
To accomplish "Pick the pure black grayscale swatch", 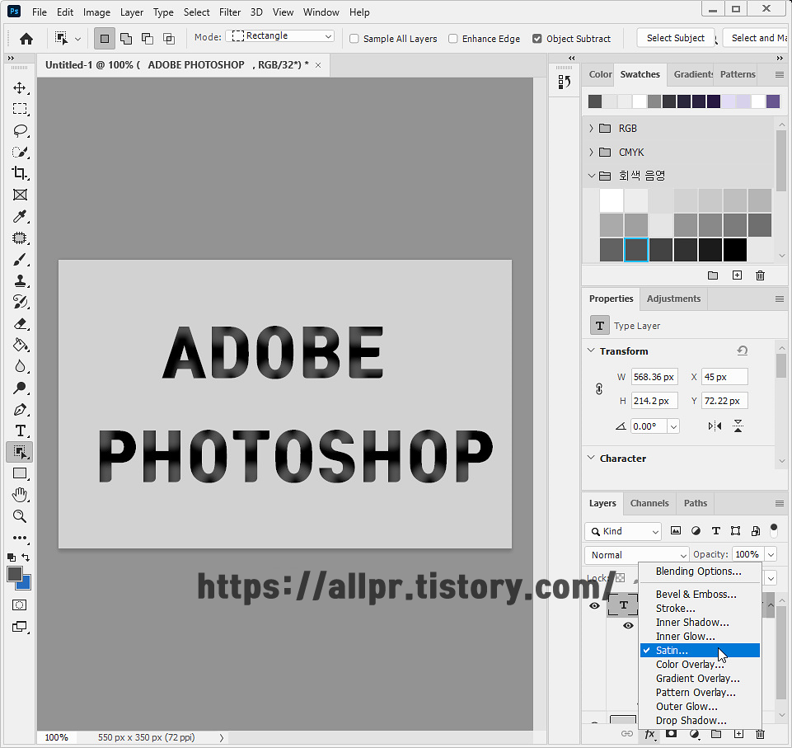I will click(x=734, y=250).
